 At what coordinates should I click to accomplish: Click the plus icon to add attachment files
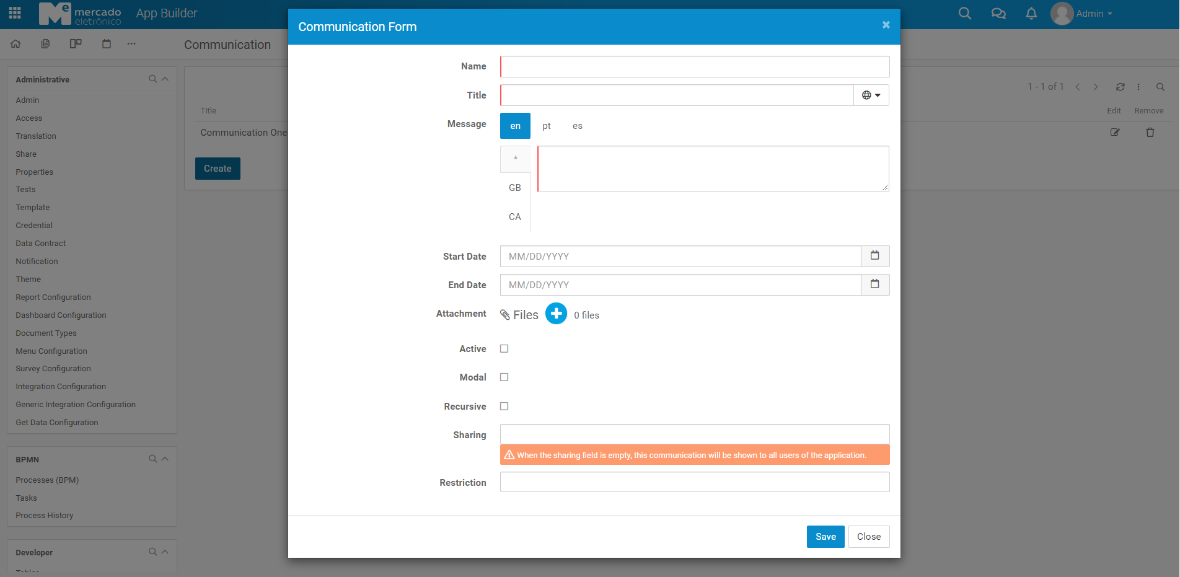click(556, 314)
